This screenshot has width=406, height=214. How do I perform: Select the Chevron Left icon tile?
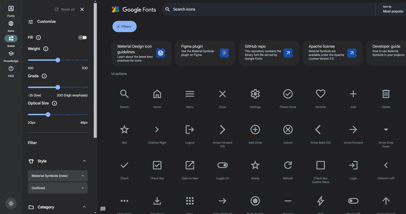(386, 169)
